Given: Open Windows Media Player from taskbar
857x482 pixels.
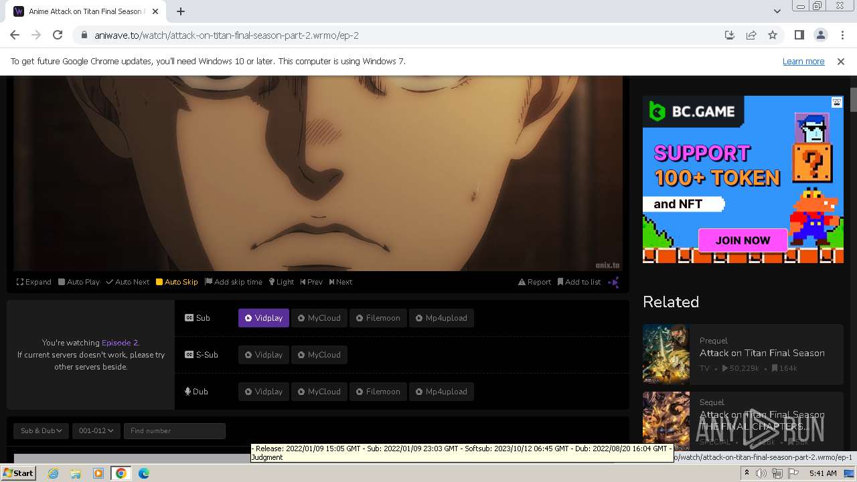Looking at the screenshot, I should tap(98, 473).
